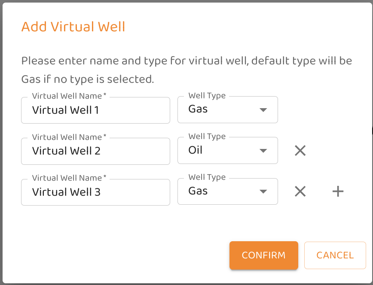Remove the Virtual Well 2 row

coord(300,151)
